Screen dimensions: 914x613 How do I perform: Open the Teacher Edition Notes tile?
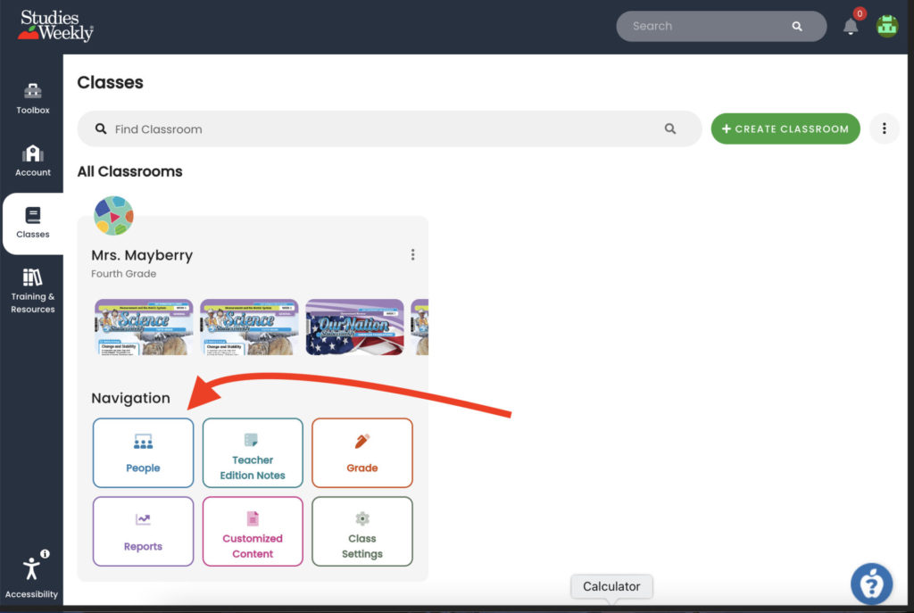253,453
